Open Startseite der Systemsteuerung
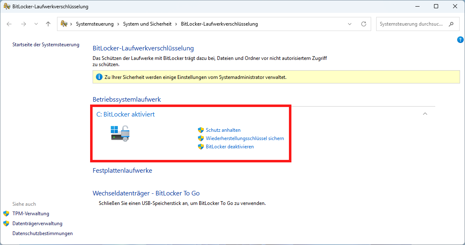Viewport: 465px width, 245px height. pyautogui.click(x=45, y=45)
